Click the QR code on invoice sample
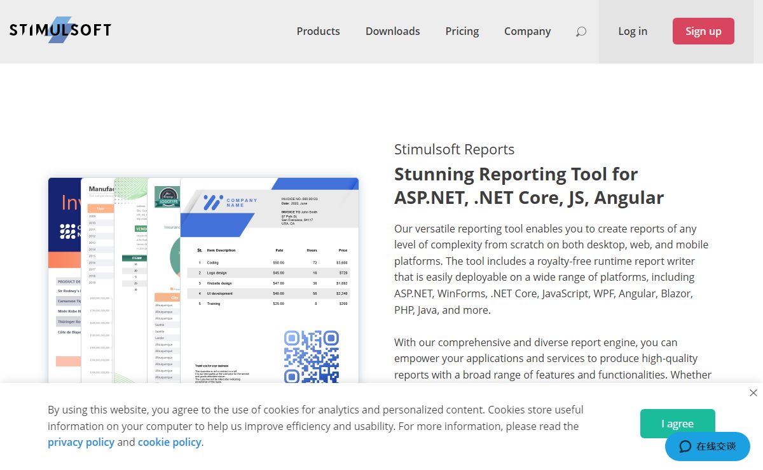This screenshot has height=470, width=763. (311, 356)
